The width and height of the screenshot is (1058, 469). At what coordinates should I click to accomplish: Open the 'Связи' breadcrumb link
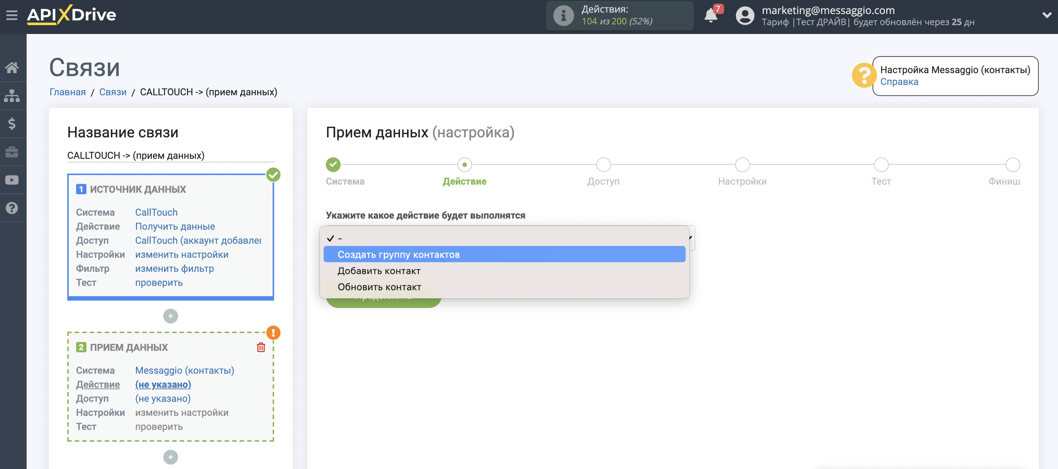tap(113, 92)
